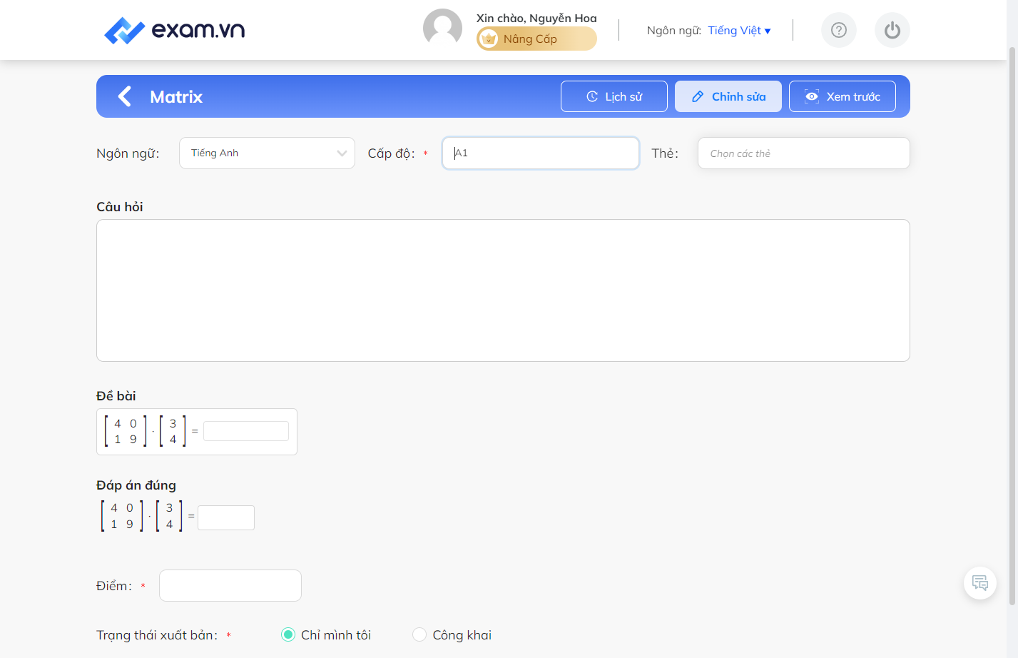The height and width of the screenshot is (658, 1018).
Task: Focus the Cấp độ level field
Action: 541,153
